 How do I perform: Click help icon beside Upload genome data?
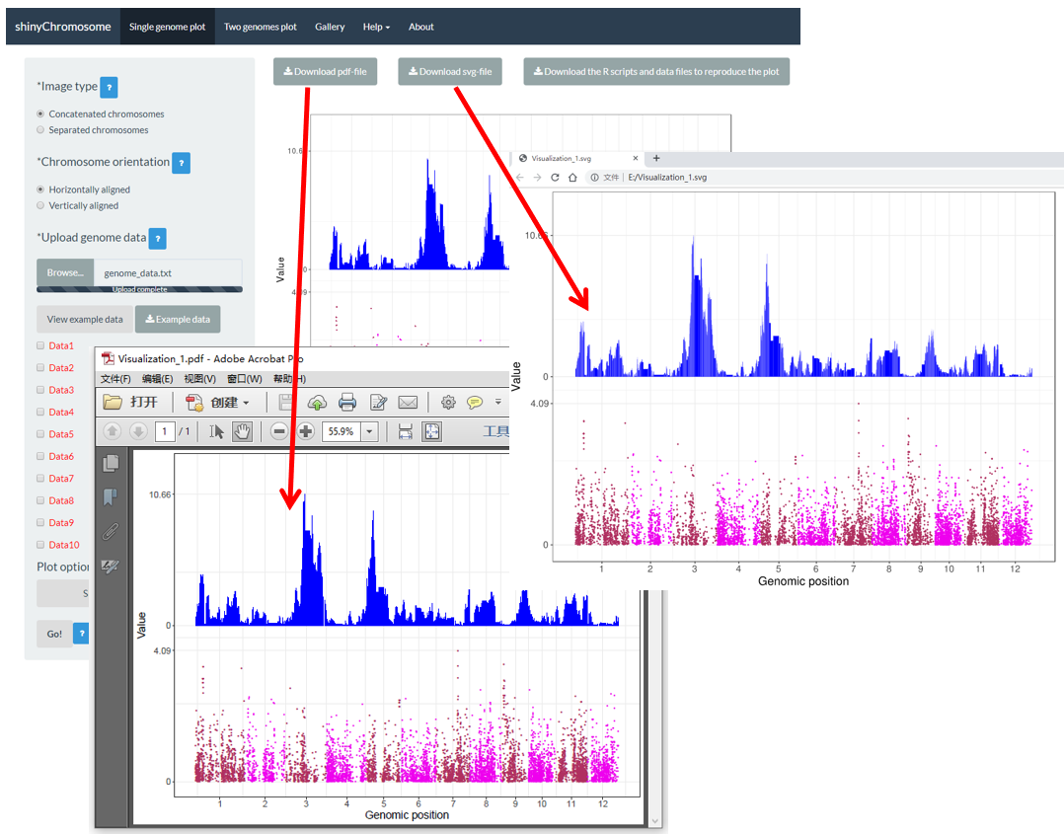pos(158,238)
